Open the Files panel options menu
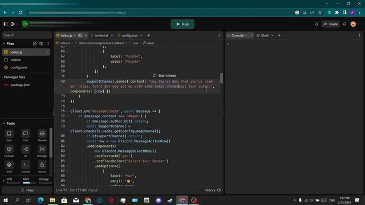 click(48, 44)
